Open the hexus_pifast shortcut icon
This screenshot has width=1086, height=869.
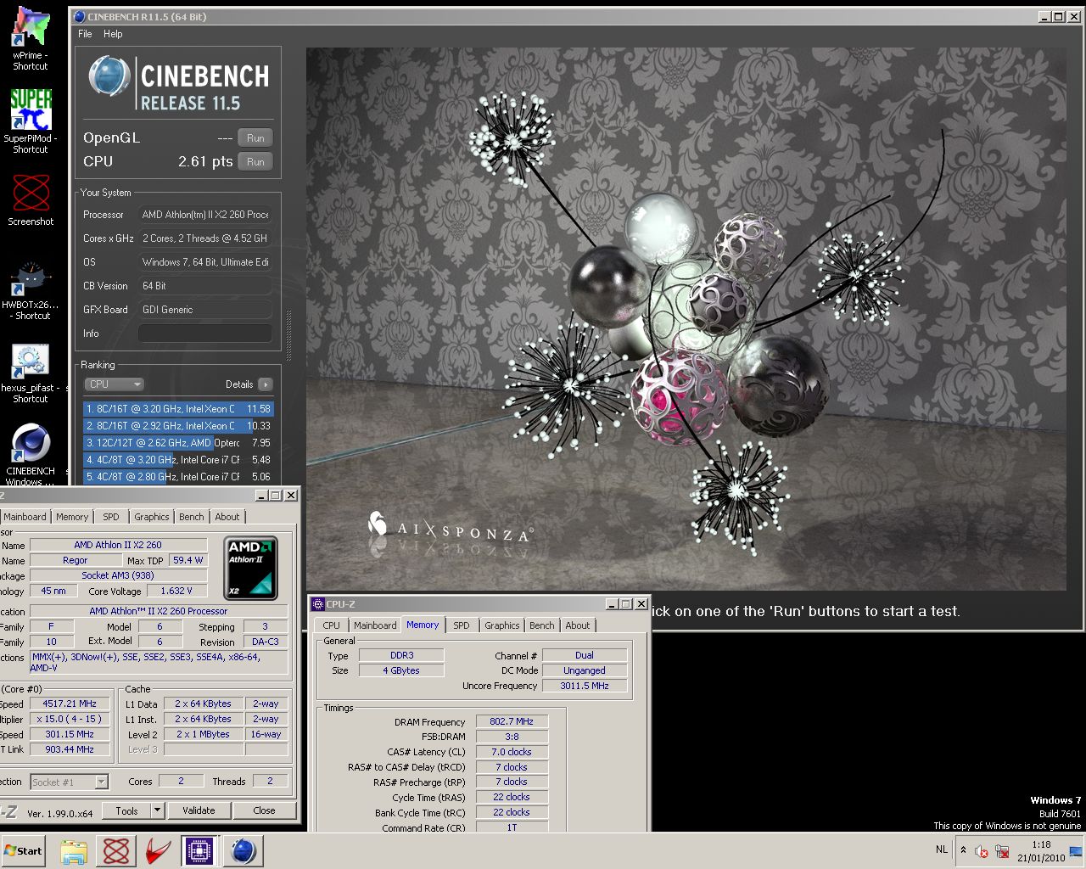tap(31, 373)
